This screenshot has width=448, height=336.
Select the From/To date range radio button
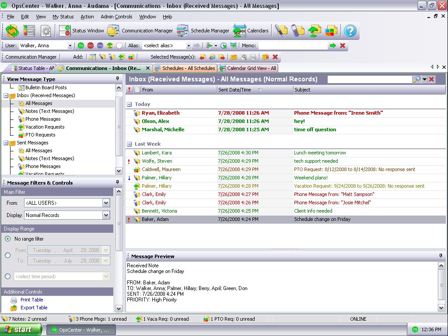(x=8, y=255)
